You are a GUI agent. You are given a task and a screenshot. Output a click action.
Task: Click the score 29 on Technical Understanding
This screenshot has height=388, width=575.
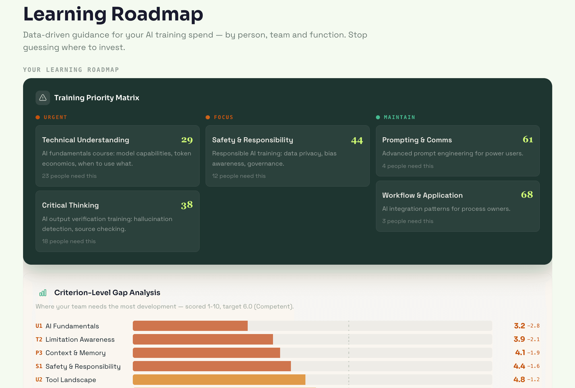[187, 140]
